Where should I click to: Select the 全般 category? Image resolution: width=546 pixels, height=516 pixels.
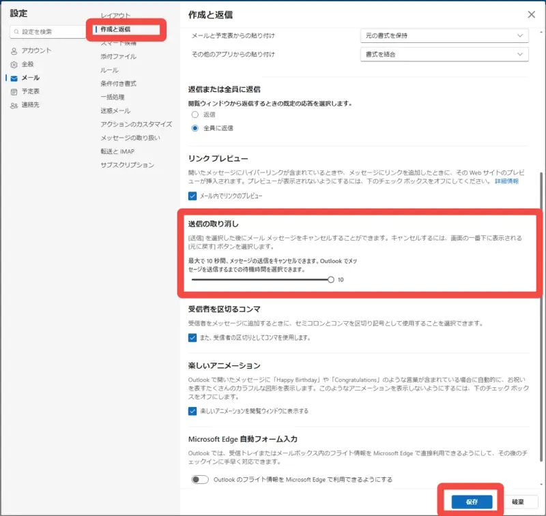(27, 64)
